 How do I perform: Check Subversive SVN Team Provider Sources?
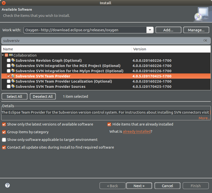(9, 87)
